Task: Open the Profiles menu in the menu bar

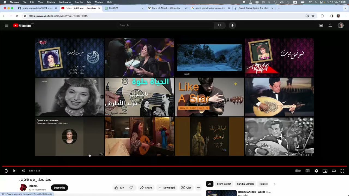Action: (x=79, y=2)
